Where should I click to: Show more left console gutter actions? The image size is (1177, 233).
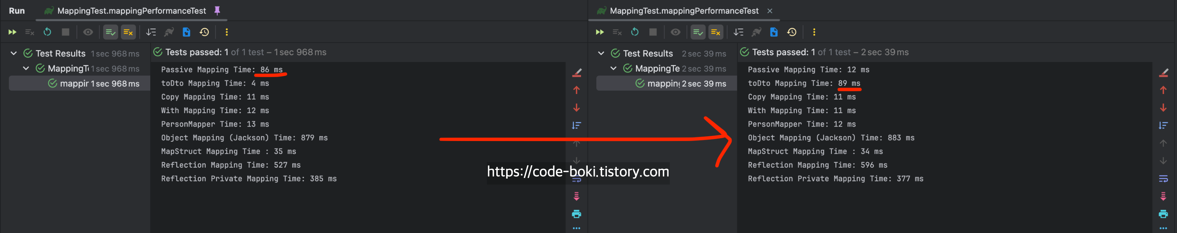coord(577,228)
